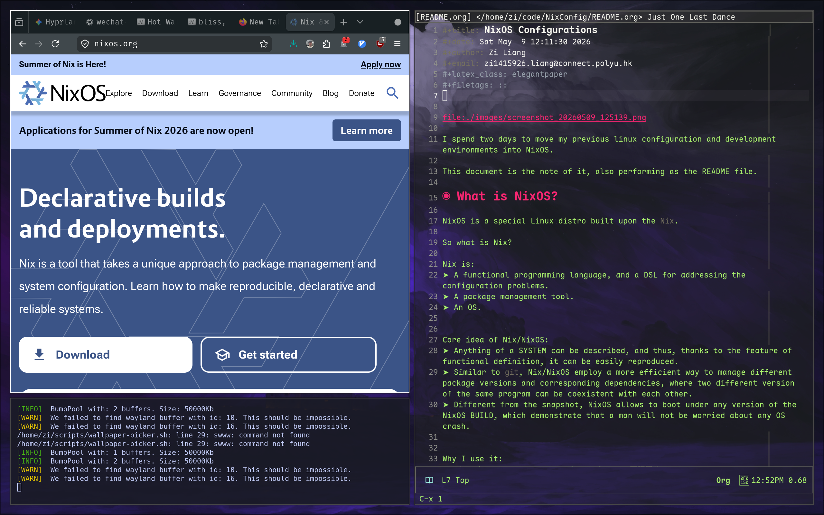Image resolution: width=824 pixels, height=515 pixels.
Task: Click the terminal cursor prompt line
Action: coord(19,487)
